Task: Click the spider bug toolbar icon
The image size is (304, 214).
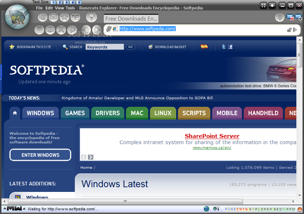Action: [x=280, y=17]
